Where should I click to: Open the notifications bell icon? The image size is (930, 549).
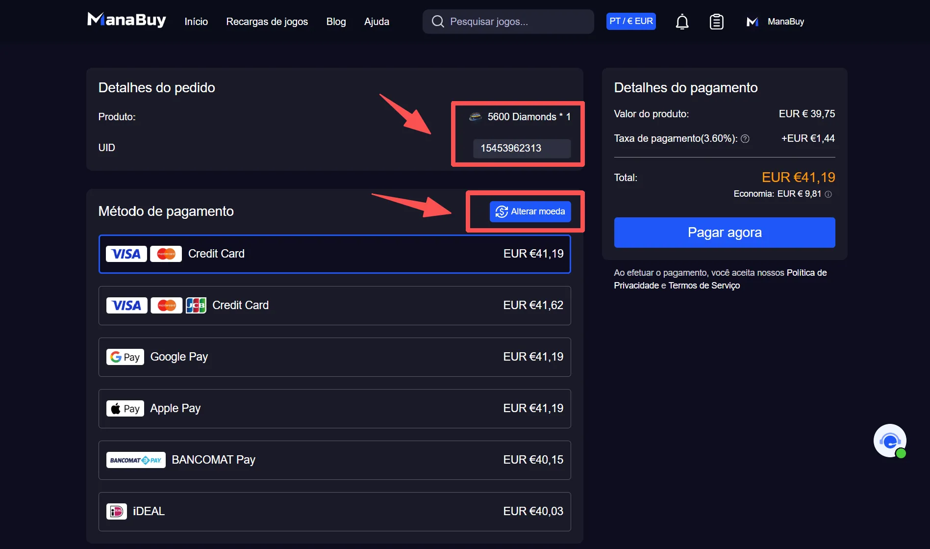682,22
